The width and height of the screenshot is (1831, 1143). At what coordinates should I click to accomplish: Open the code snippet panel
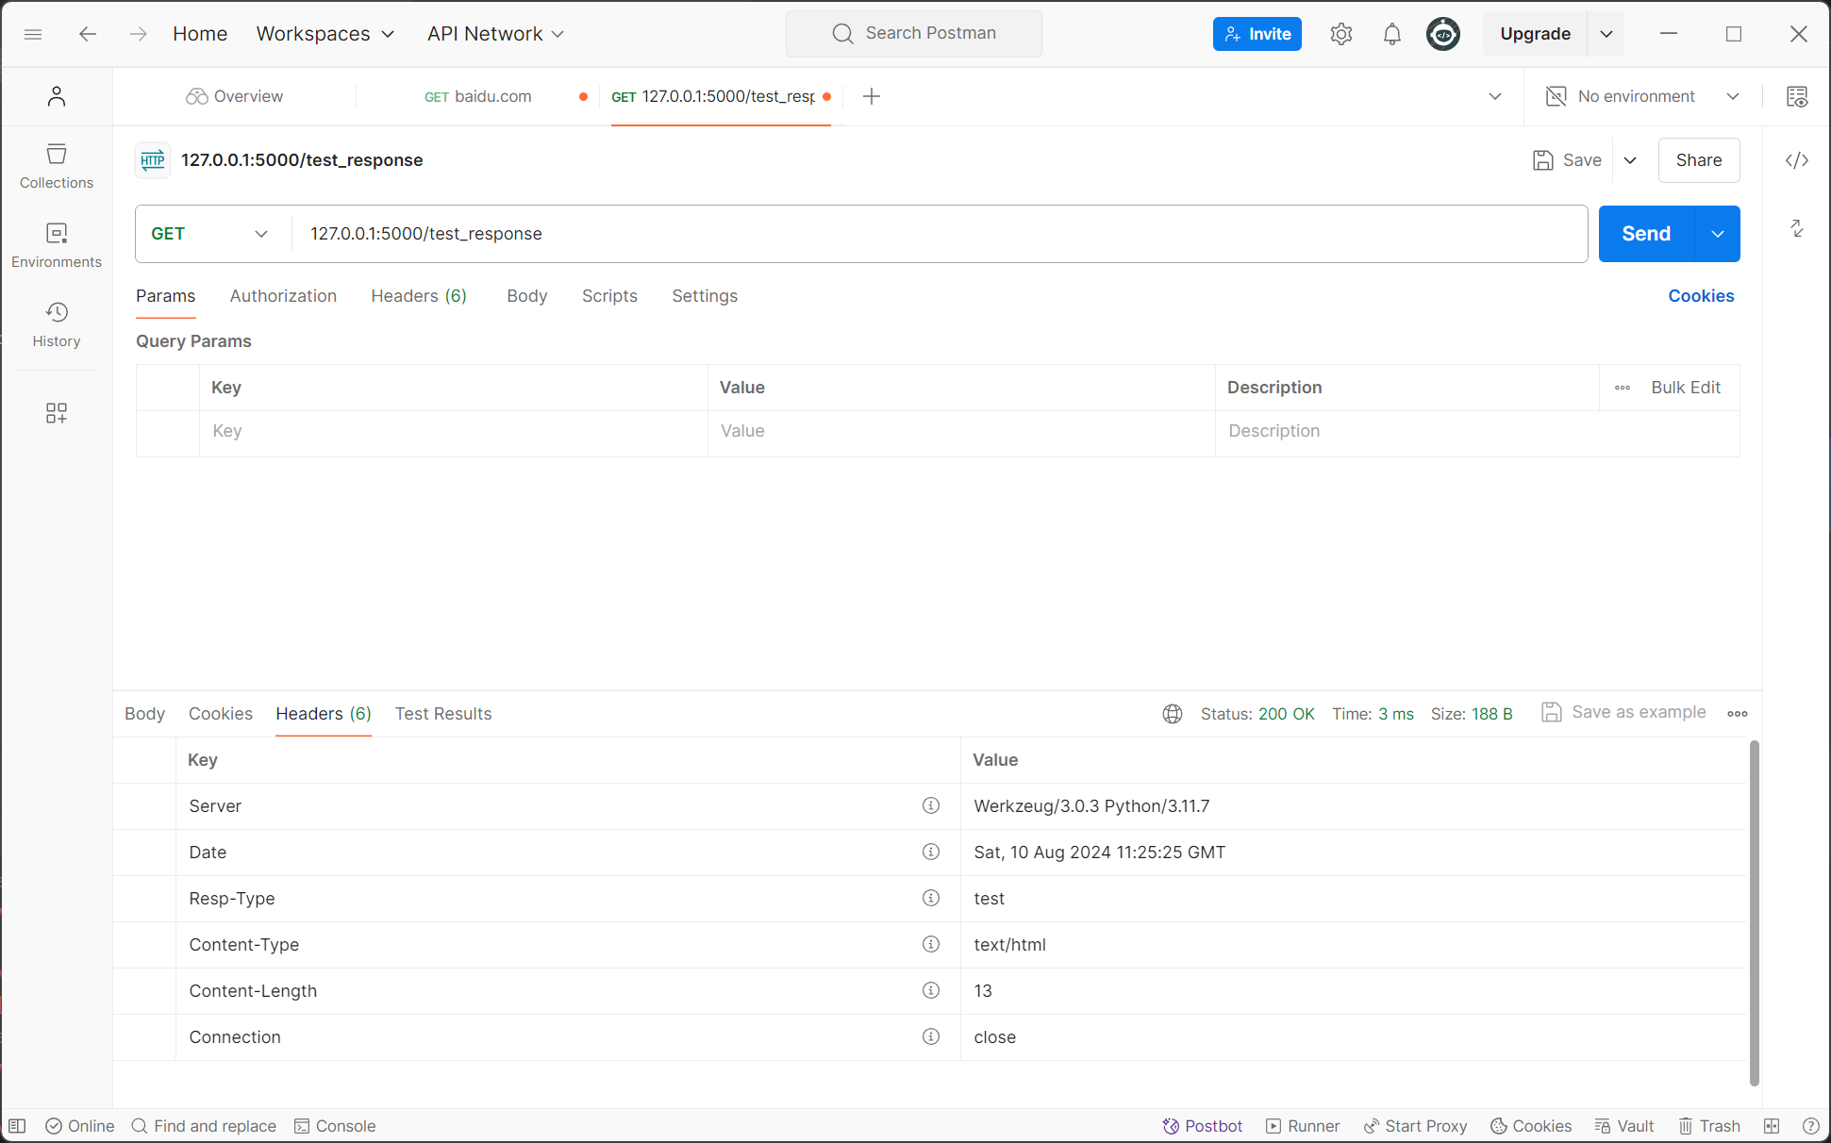pos(1797,160)
